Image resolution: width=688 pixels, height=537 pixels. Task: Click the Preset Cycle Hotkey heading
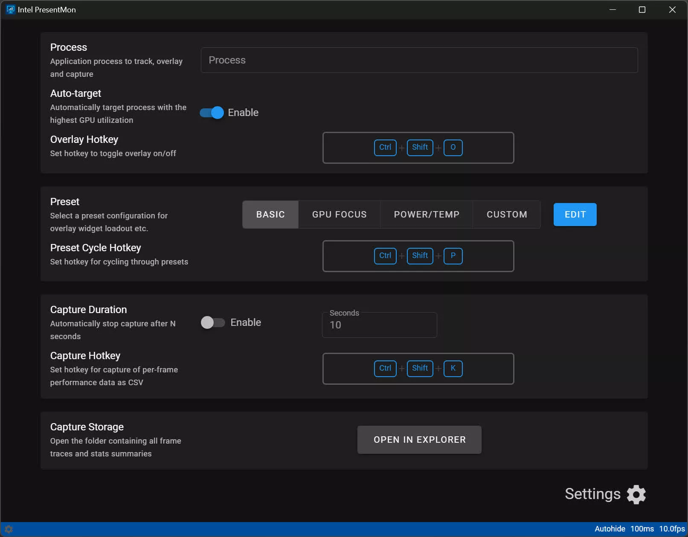pos(96,248)
